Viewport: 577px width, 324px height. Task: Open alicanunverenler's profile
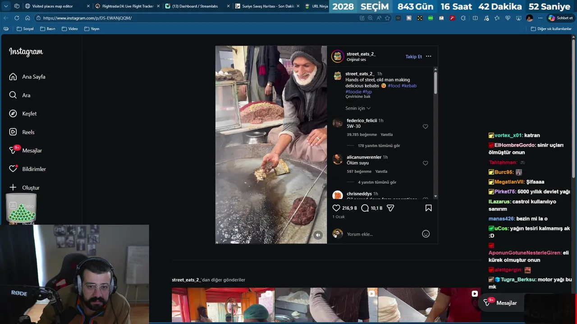(x=364, y=157)
